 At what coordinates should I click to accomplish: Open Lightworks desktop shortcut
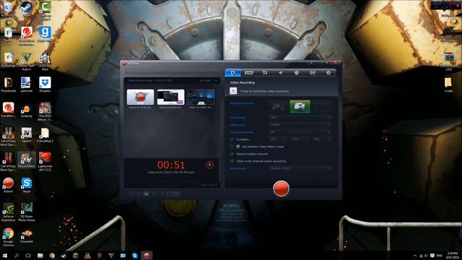point(45,161)
